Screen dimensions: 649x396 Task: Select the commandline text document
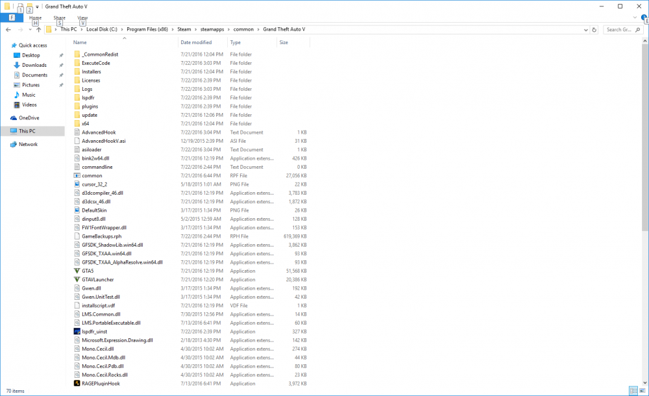coord(97,167)
